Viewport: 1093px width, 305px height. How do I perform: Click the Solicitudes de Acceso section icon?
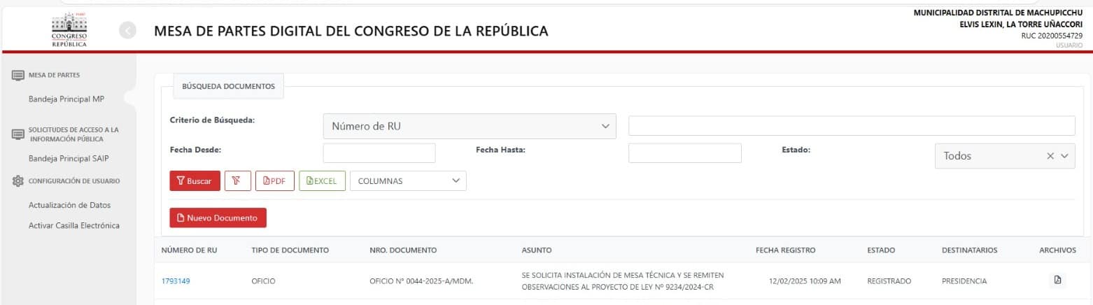tap(18, 134)
